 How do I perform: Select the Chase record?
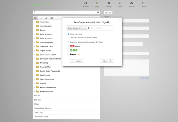point(66,104)
